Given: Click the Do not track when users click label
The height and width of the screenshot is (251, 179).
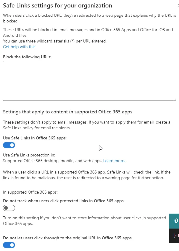Looking at the screenshot, I should tap(63, 201).
